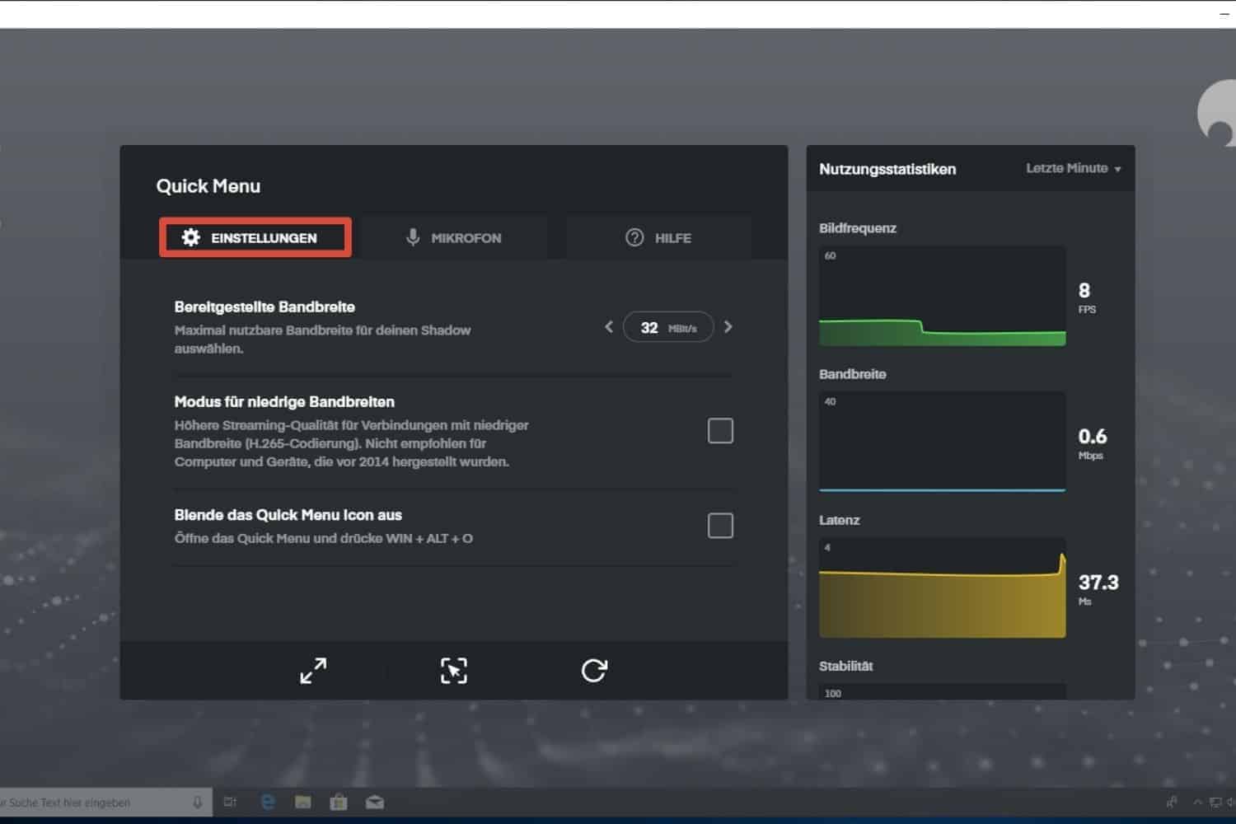1236x824 pixels.
Task: Click the Latenz graph
Action: 943,588
